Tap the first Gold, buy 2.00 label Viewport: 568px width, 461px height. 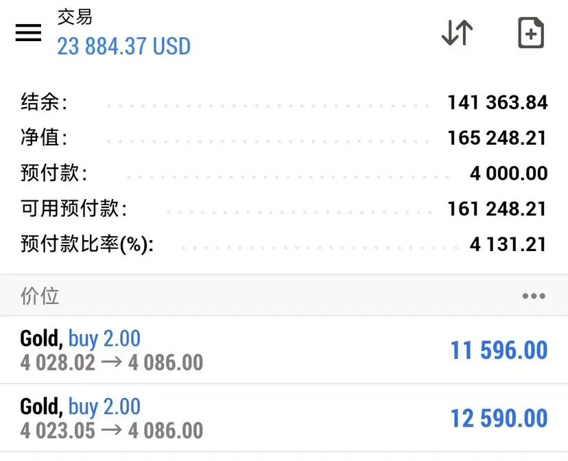[x=80, y=339]
